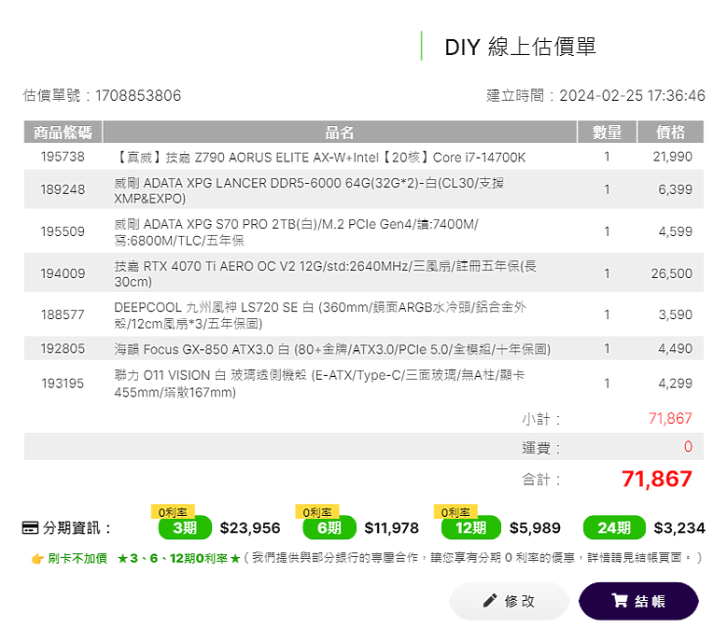Click the price 4,490

click(x=675, y=349)
